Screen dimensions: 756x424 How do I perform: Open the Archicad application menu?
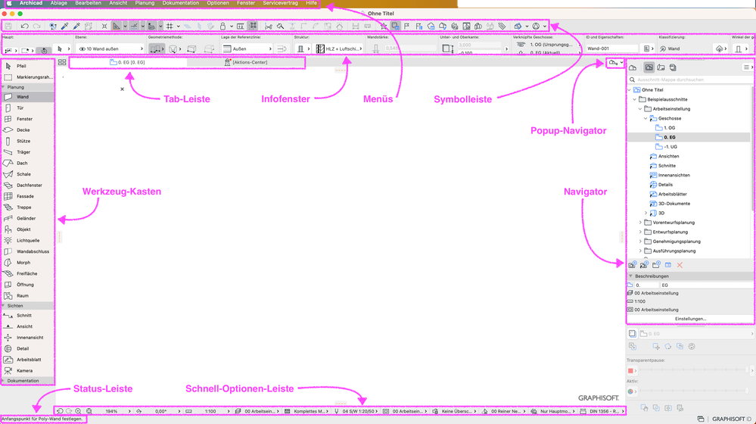[x=31, y=3]
